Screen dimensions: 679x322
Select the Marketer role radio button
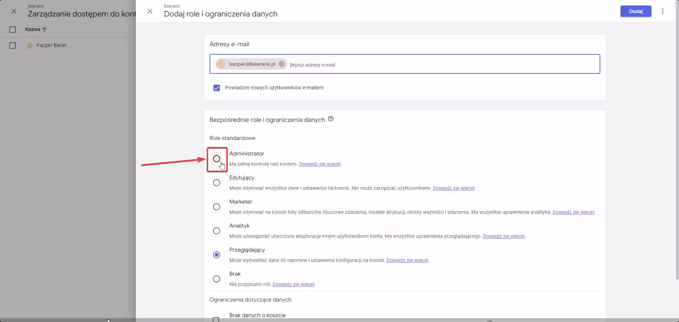point(217,207)
